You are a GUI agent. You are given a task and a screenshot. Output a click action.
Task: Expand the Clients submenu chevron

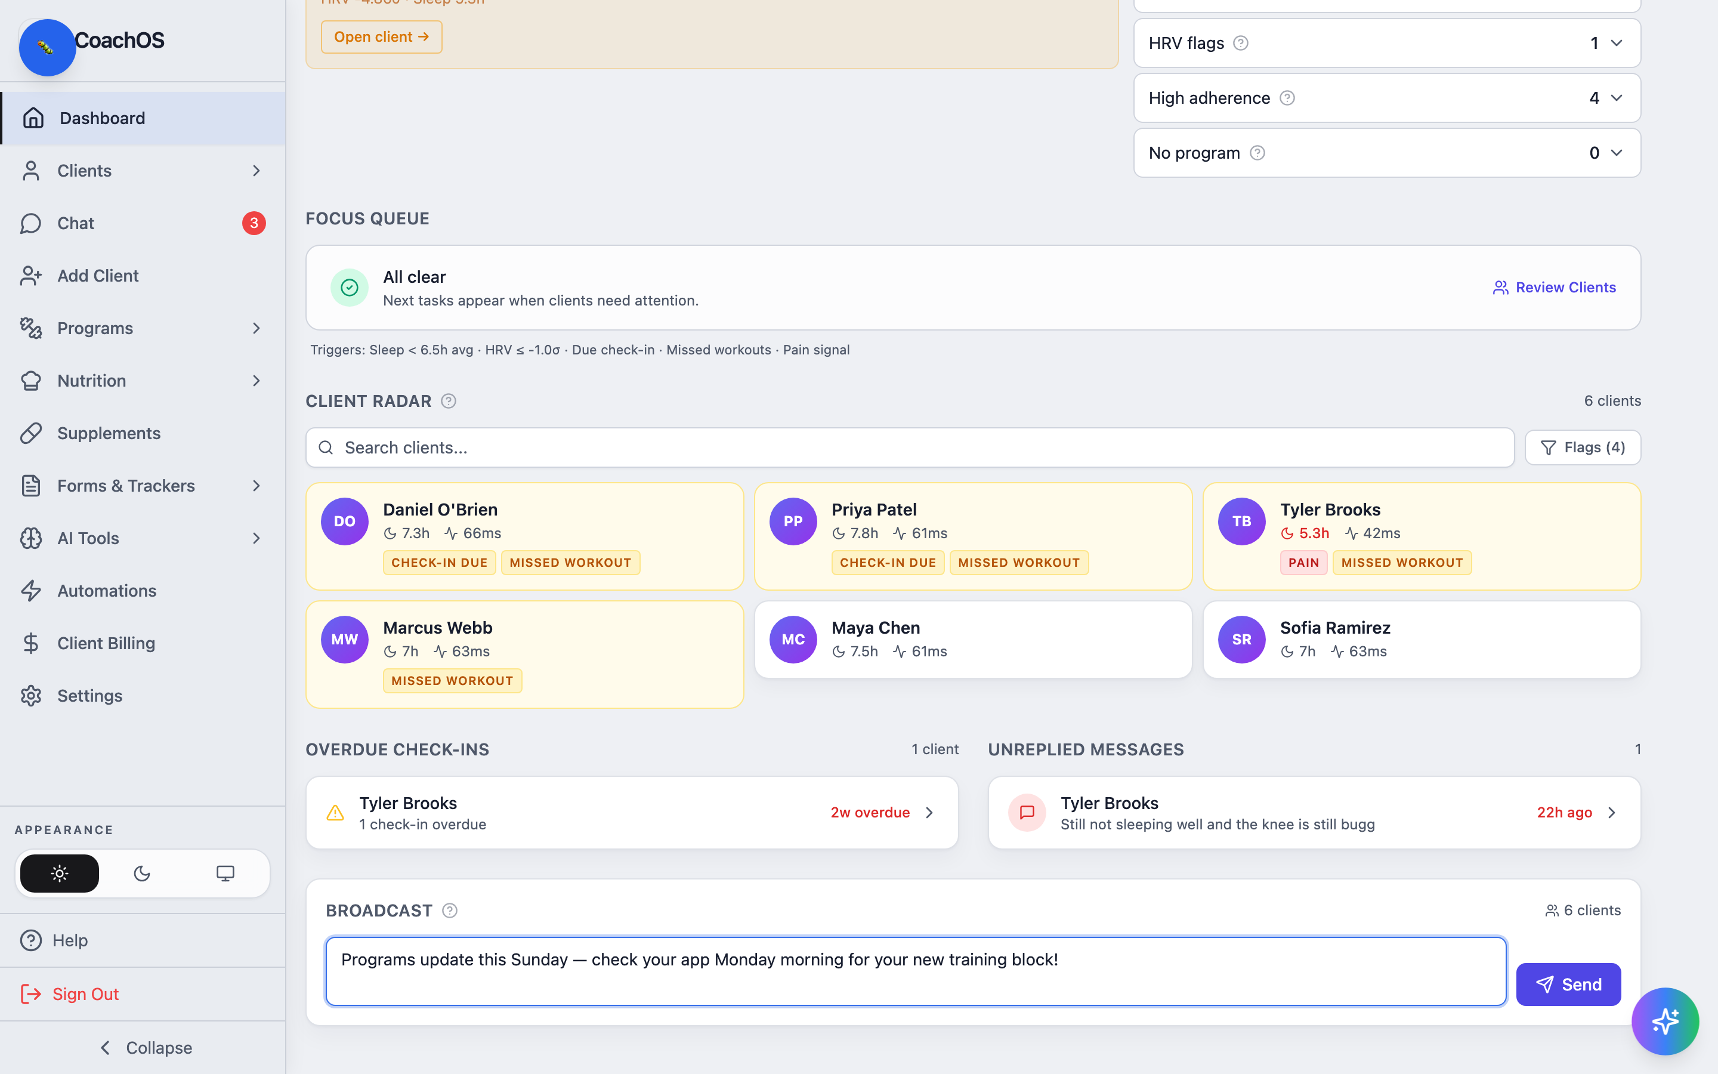(257, 171)
